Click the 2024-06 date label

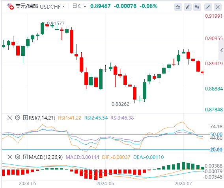click(105, 184)
